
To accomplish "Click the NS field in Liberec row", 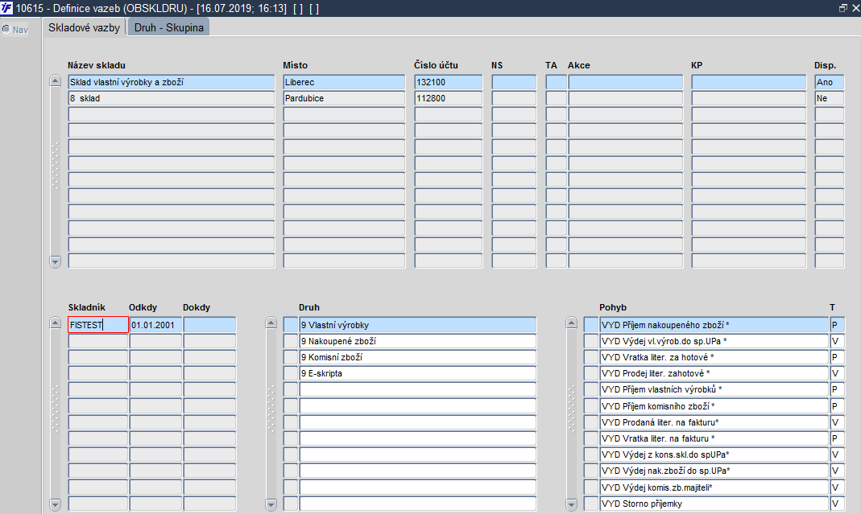I will point(514,82).
